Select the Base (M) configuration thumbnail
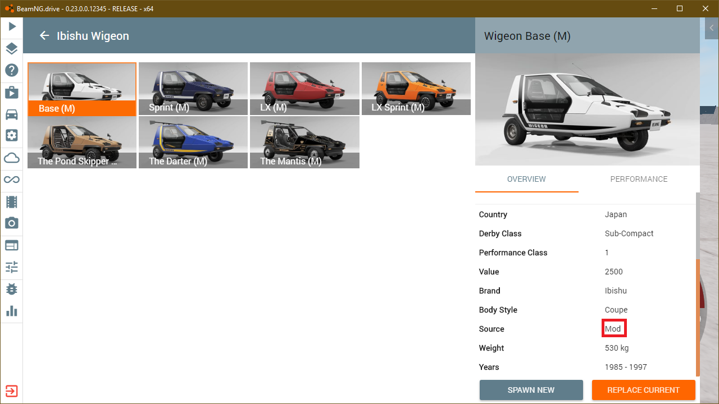 click(x=82, y=89)
